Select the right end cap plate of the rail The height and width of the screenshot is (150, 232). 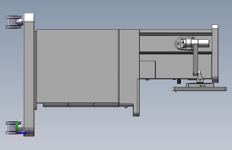click(x=215, y=54)
